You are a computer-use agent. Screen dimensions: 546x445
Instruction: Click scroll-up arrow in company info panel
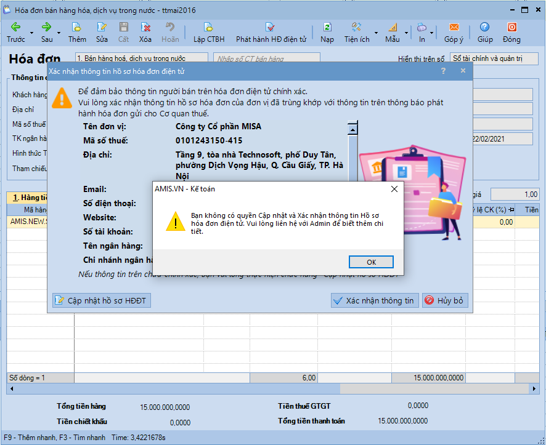click(x=352, y=129)
